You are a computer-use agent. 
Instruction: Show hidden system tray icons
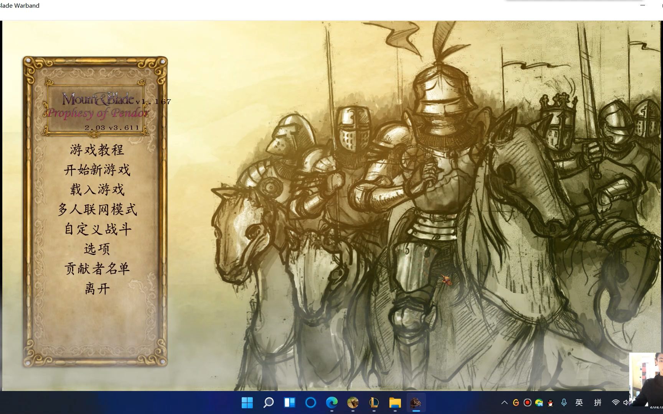point(505,402)
